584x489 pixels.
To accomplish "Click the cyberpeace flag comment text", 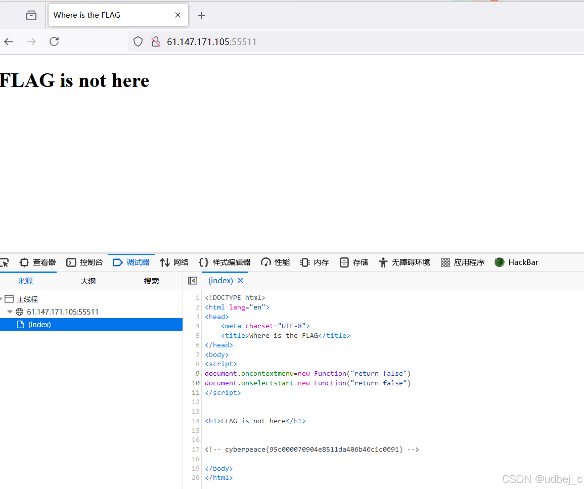I will tap(312, 450).
